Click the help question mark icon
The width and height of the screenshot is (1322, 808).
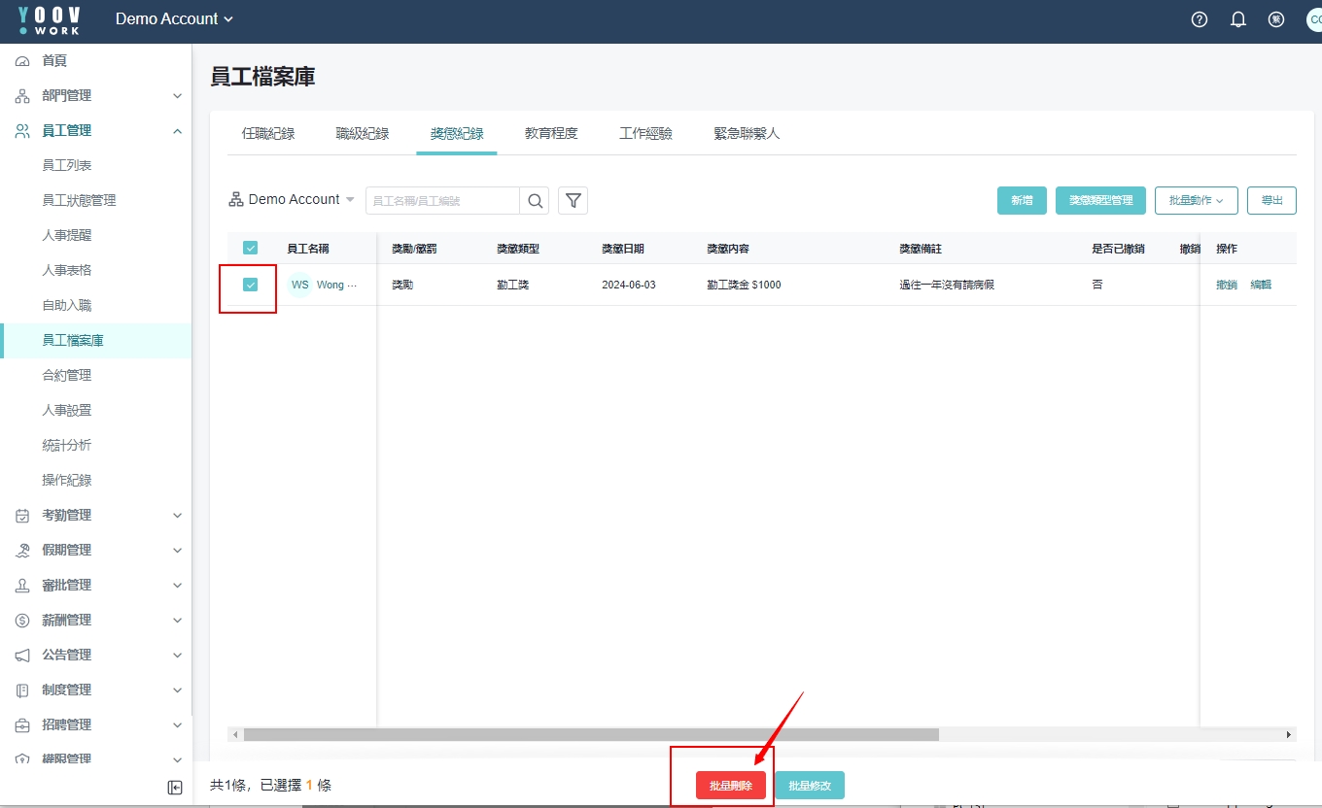coord(1200,19)
